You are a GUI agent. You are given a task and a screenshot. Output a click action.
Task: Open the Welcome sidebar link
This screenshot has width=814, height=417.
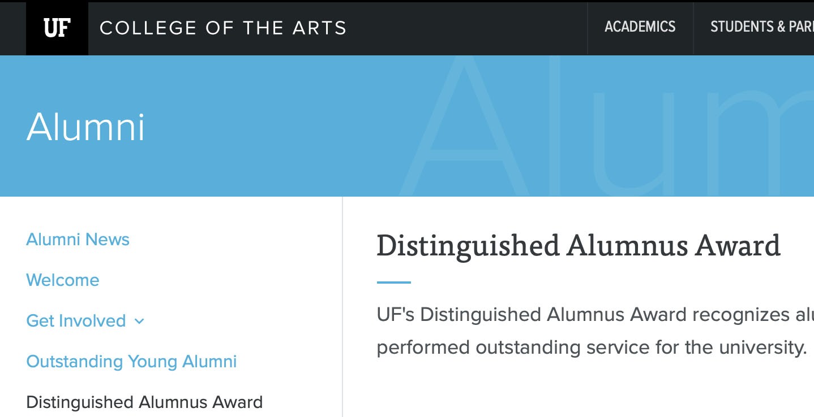click(62, 280)
